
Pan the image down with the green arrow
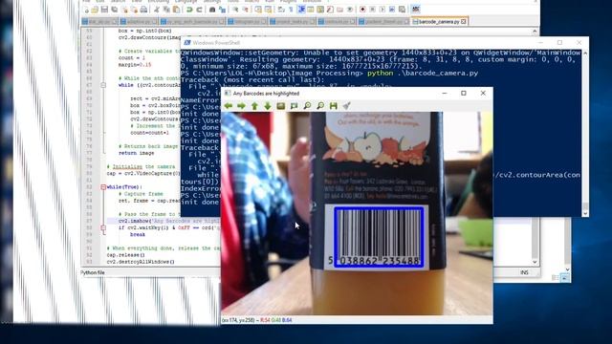[268, 106]
